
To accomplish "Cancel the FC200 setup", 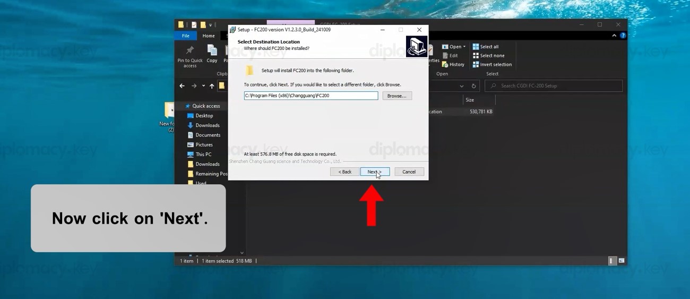I will coord(409,172).
